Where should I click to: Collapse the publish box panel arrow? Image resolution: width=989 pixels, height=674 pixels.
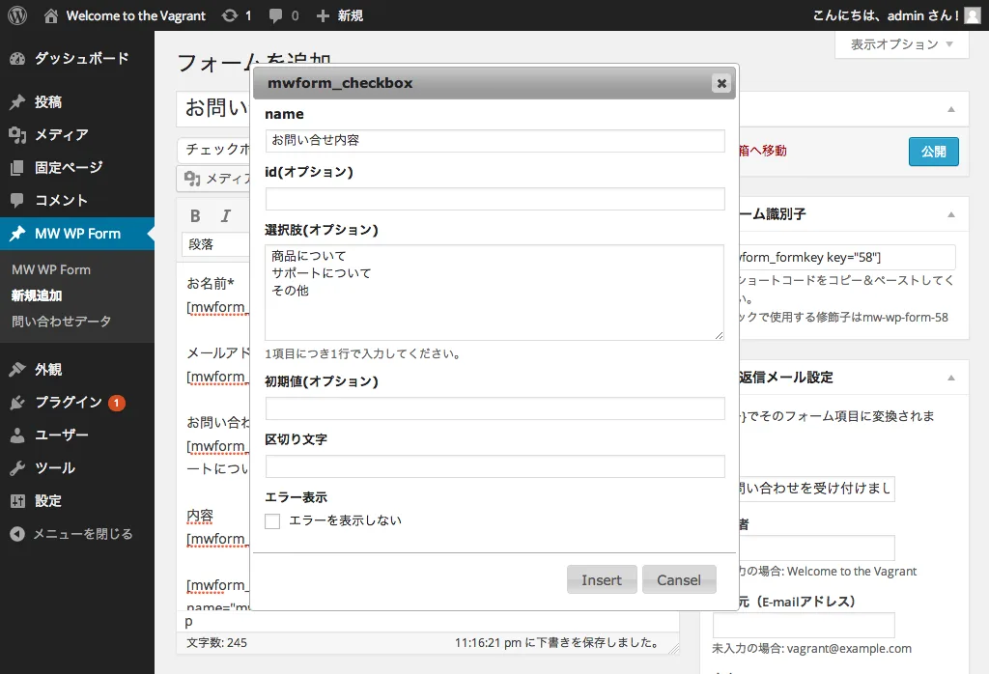tap(951, 110)
